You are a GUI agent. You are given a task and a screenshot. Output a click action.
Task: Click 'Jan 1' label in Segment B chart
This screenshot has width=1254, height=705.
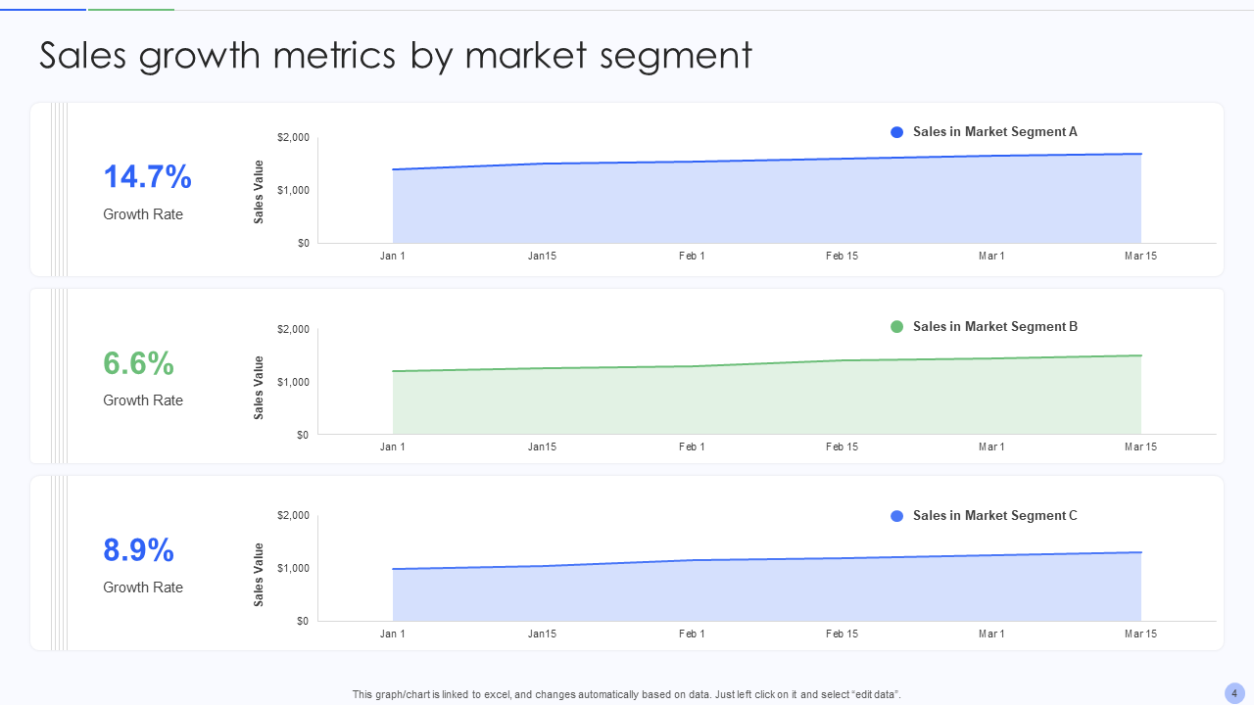[393, 447]
